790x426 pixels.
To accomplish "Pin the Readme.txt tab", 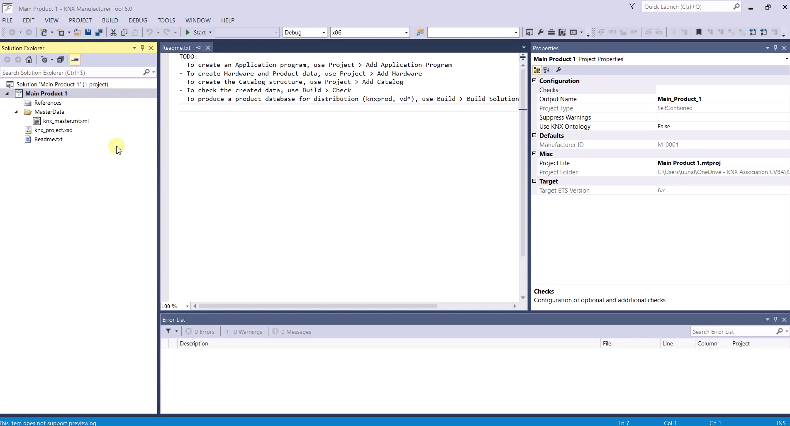I will tap(198, 48).
